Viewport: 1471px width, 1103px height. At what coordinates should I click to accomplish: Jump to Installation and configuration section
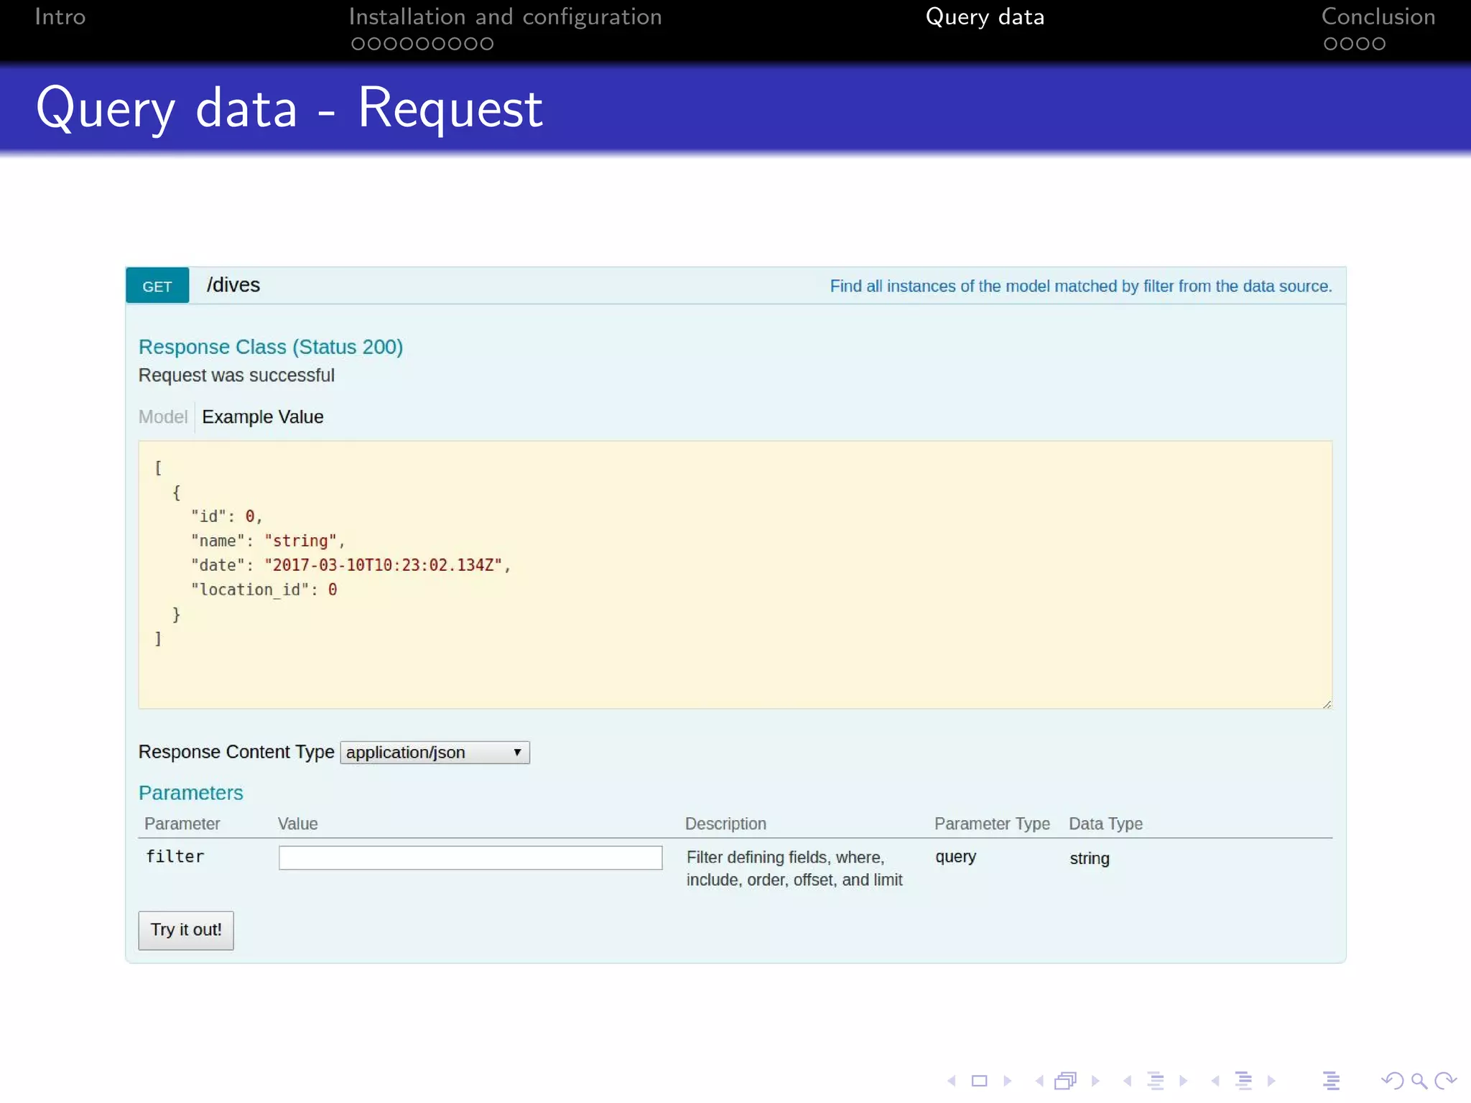pos(505,17)
